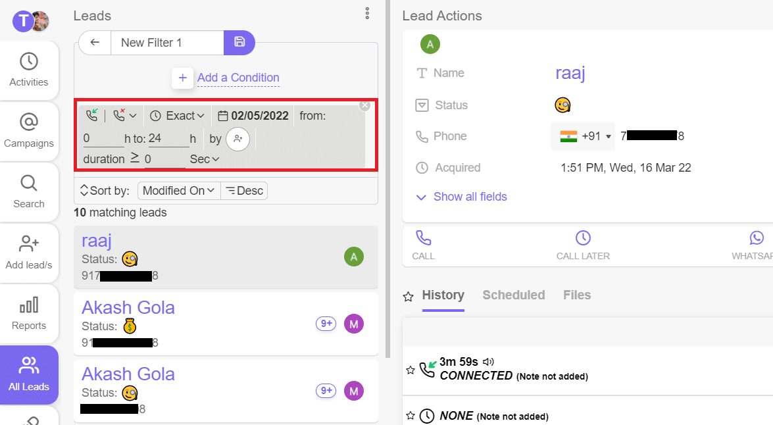Open the Modified On sort dropdown
This screenshot has height=425, width=773.
[x=178, y=191]
